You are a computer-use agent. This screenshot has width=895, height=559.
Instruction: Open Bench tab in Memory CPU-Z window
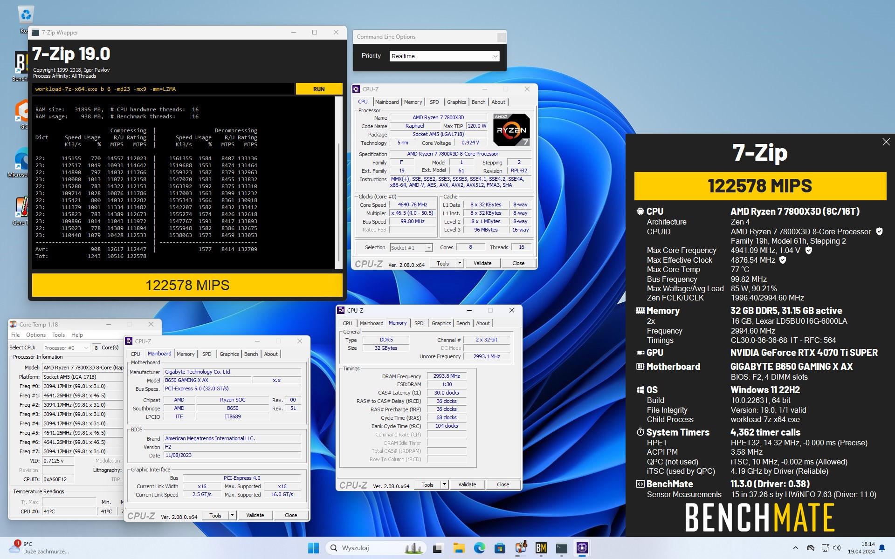(x=463, y=323)
